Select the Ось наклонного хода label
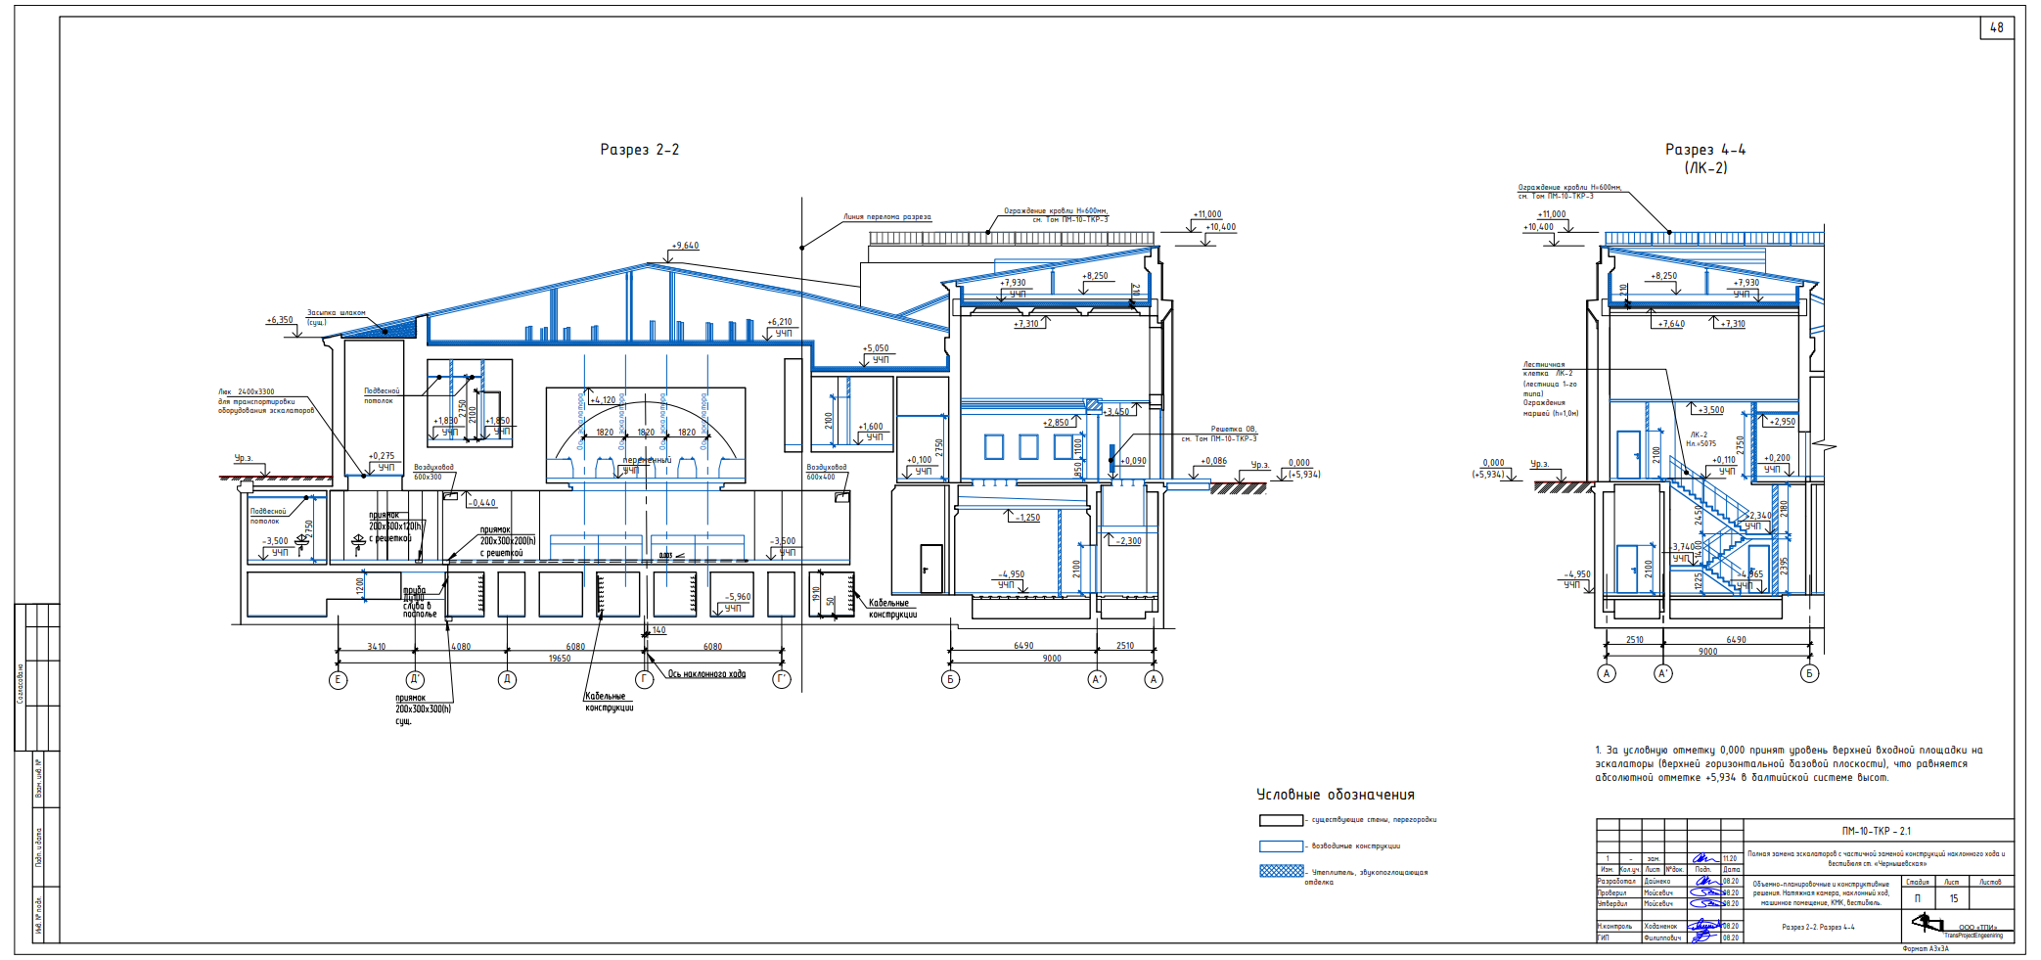The height and width of the screenshot is (960, 2041). tap(706, 674)
